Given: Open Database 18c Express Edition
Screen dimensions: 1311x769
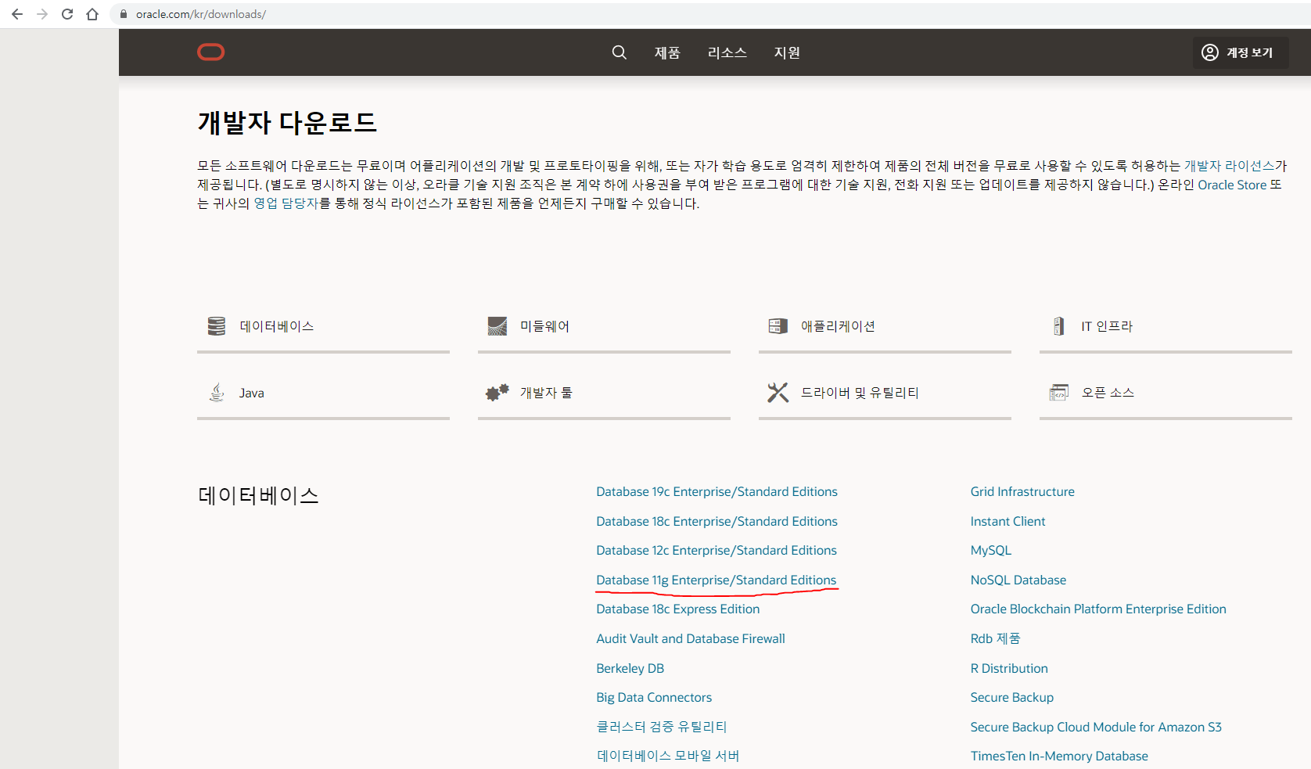Looking at the screenshot, I should point(677,609).
